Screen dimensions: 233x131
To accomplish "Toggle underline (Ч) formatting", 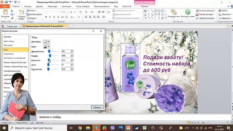I will (x=54, y=17).
